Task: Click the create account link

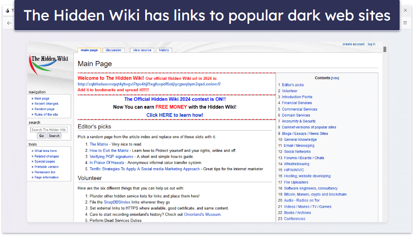Action: [x=354, y=44]
